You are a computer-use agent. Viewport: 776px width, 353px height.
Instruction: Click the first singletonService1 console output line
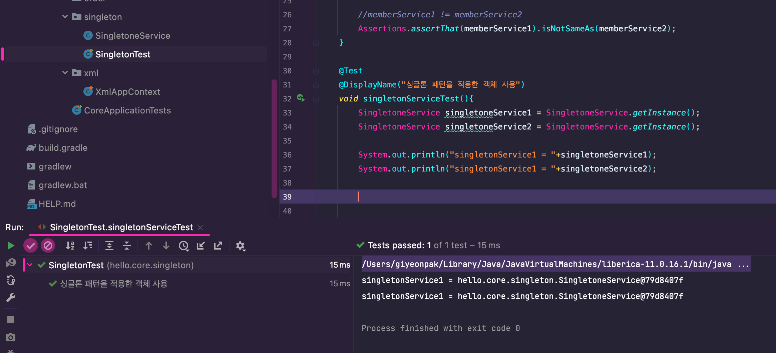tap(522, 280)
